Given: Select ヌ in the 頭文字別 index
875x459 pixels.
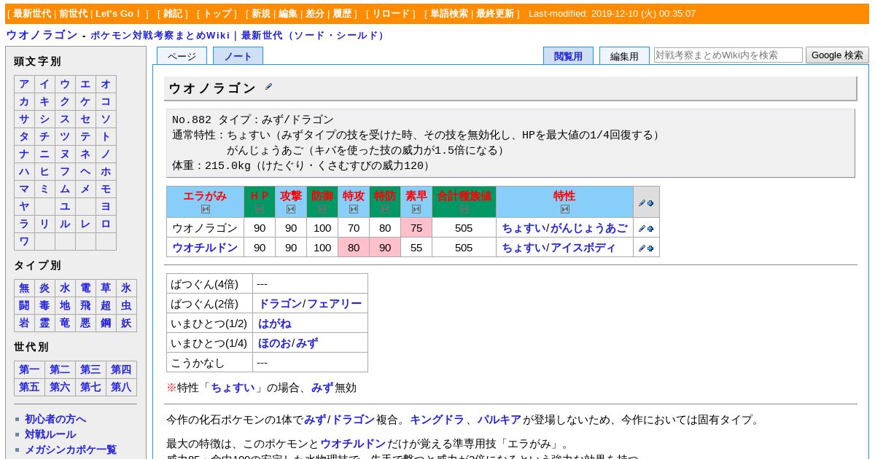Looking at the screenshot, I should click(65, 154).
